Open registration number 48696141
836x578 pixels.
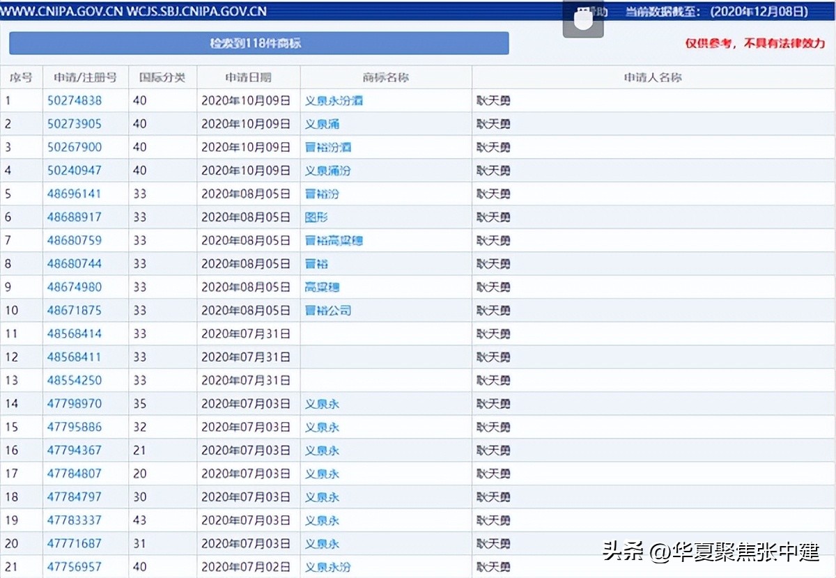coord(74,194)
